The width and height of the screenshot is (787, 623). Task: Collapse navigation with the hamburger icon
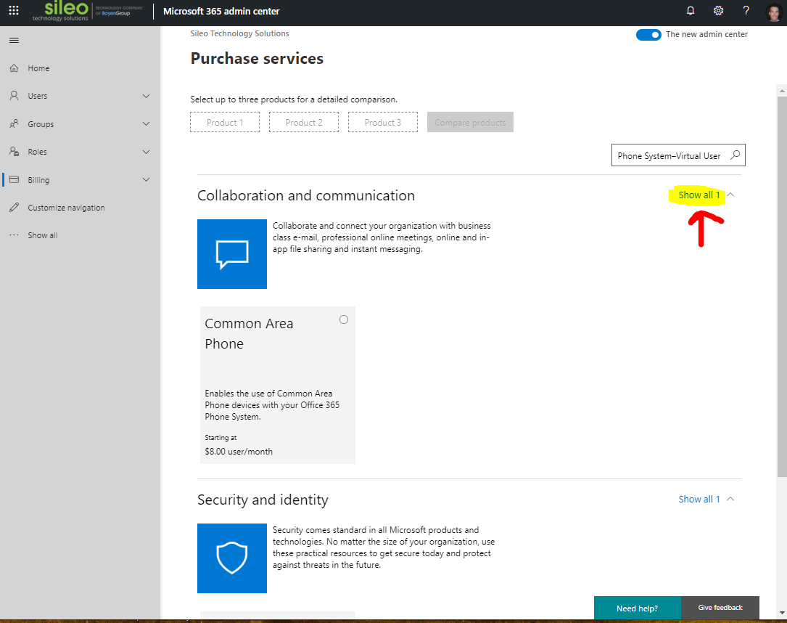(14, 40)
